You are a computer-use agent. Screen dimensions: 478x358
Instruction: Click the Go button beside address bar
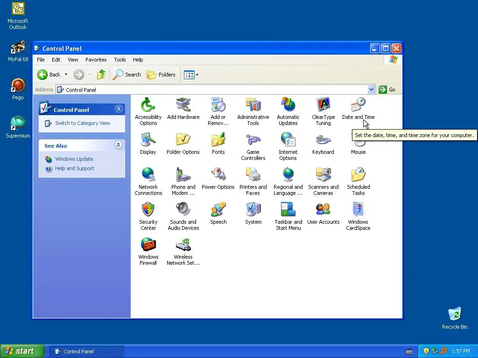coord(387,89)
